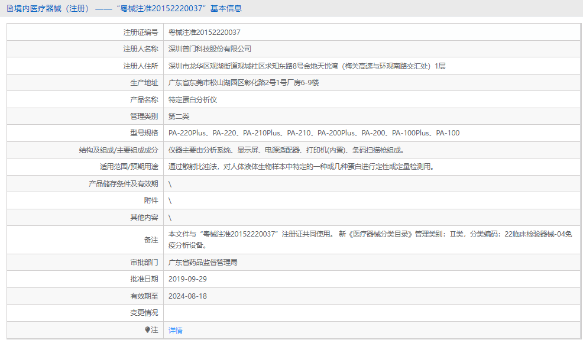Screen dimensions: 583x343
Task: Select approving department 广东省药品监督管理局
Action: coord(203,262)
